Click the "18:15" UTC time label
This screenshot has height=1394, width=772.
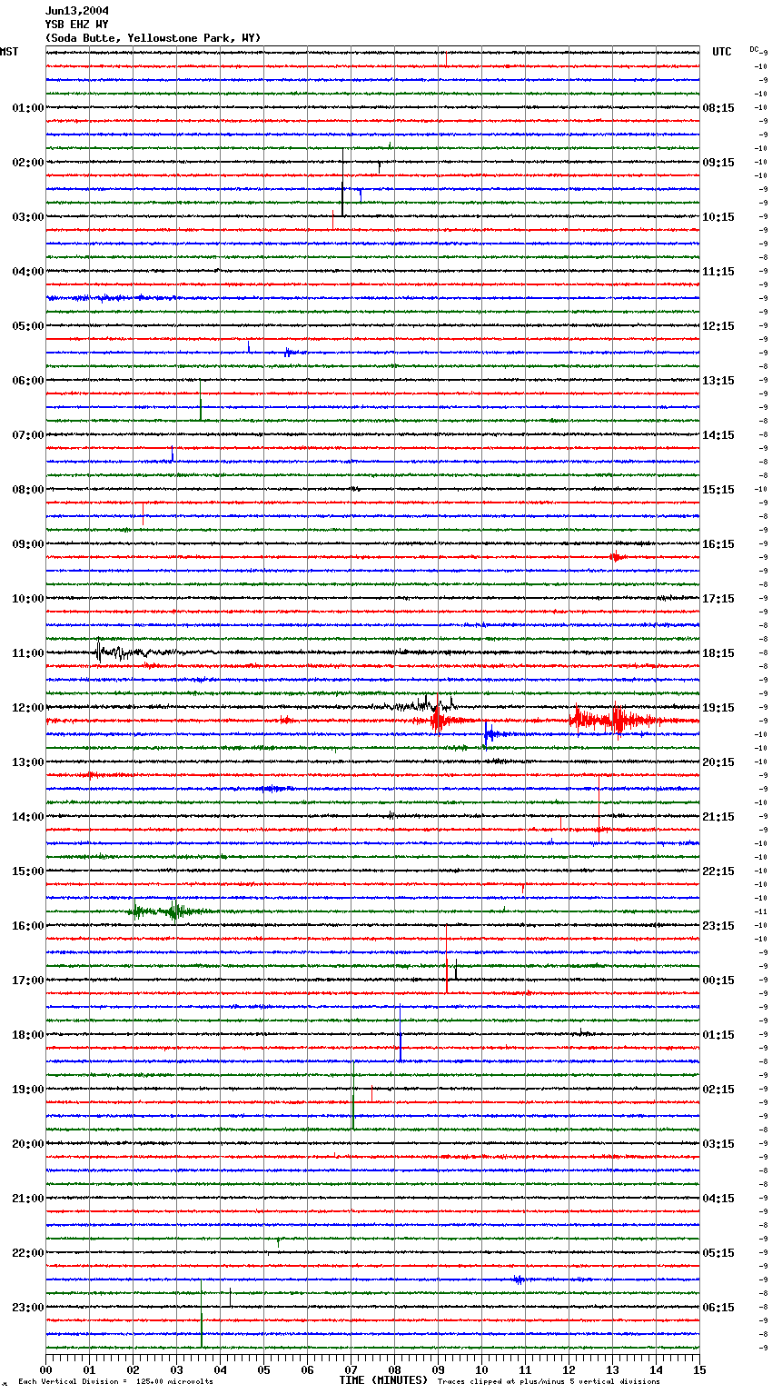(x=718, y=653)
